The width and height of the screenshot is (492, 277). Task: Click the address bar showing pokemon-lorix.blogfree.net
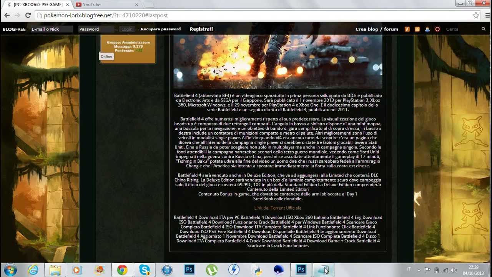254,15
